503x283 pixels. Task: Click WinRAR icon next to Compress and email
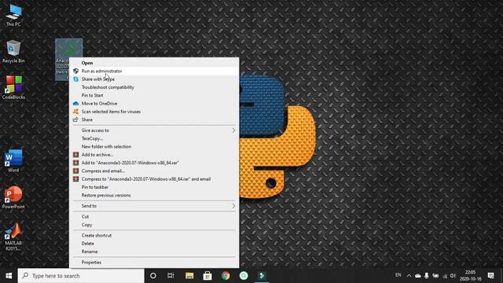point(75,171)
